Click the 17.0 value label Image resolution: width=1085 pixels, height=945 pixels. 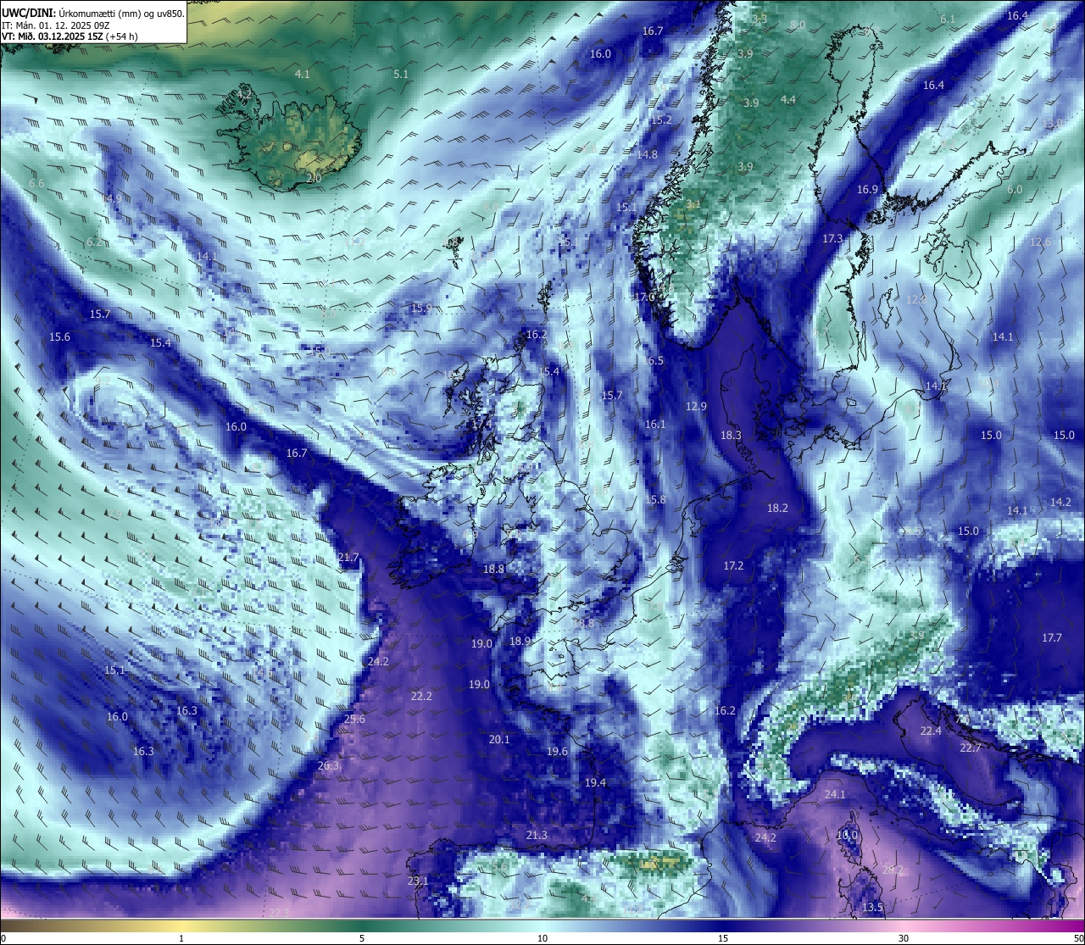click(646, 298)
